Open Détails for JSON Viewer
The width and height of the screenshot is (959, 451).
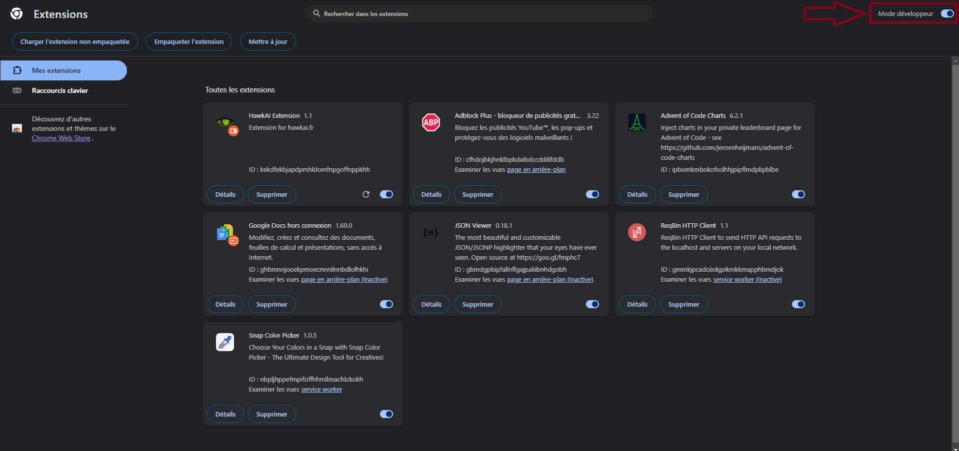pos(431,304)
